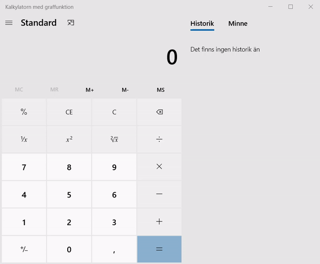The width and height of the screenshot is (320, 264).
Task: Tap digit 7
Action: point(24,167)
